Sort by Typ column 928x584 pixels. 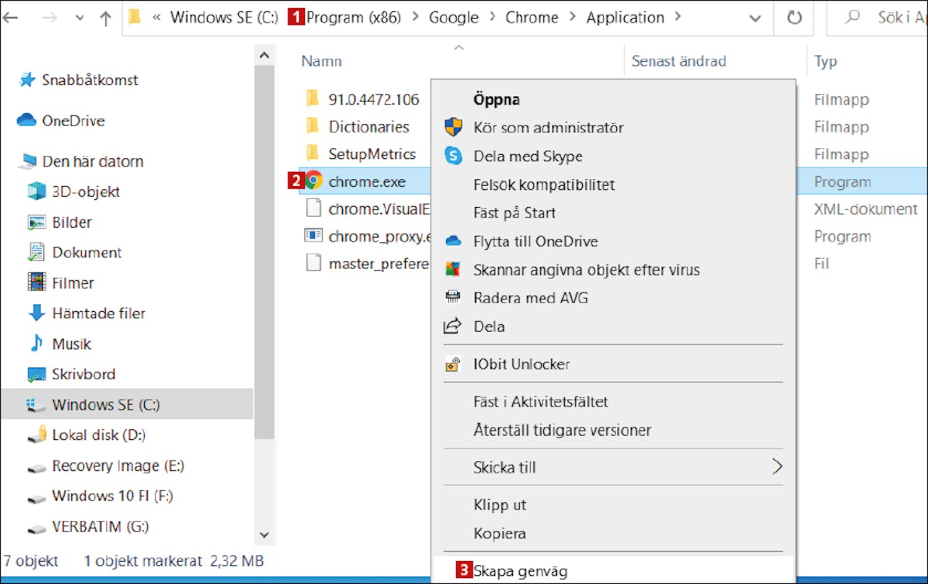click(825, 61)
